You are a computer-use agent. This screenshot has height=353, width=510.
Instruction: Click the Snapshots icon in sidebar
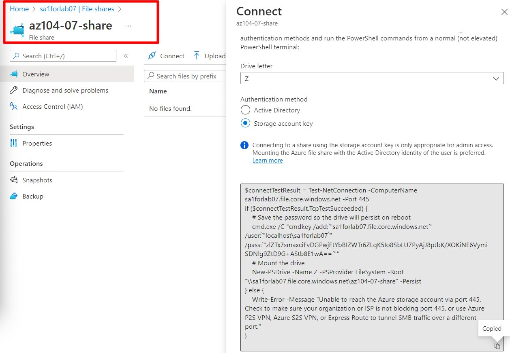[14, 180]
